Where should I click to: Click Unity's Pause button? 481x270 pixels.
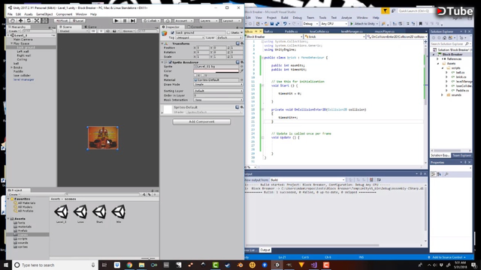(x=125, y=20)
